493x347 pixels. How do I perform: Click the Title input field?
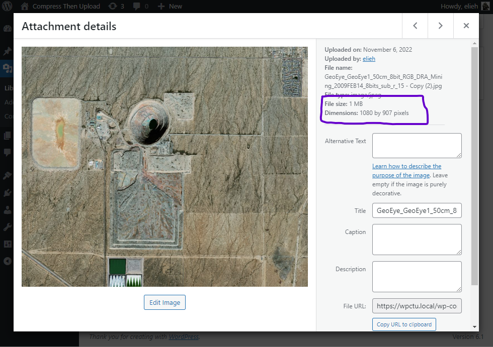click(417, 210)
